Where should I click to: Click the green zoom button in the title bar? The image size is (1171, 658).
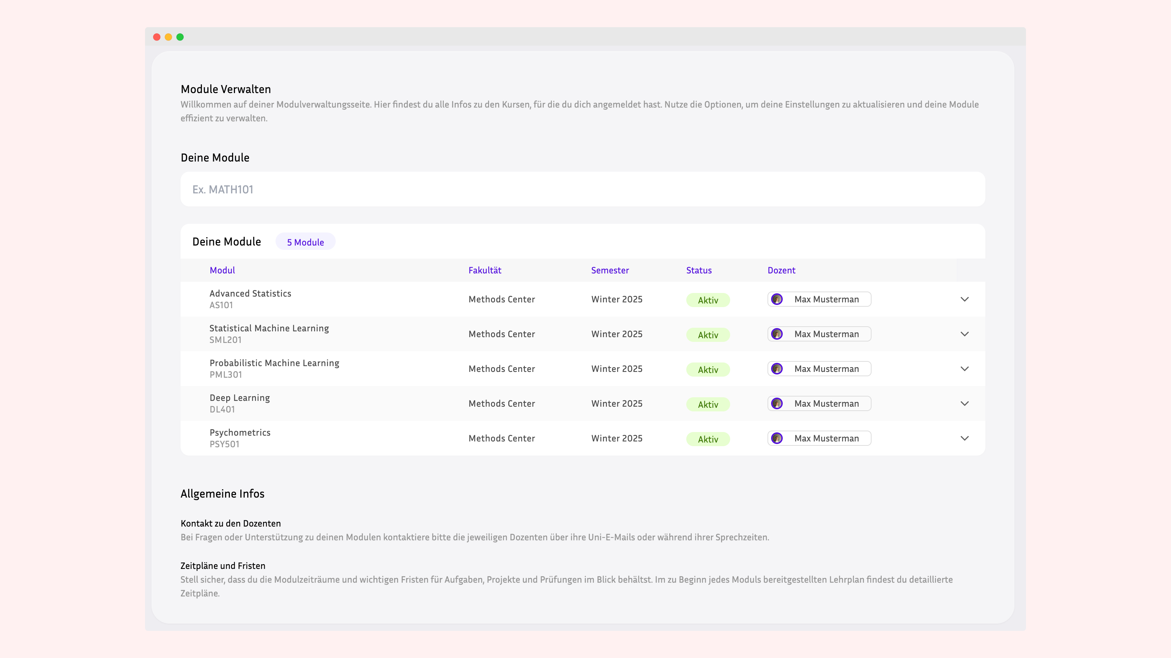pyautogui.click(x=180, y=37)
